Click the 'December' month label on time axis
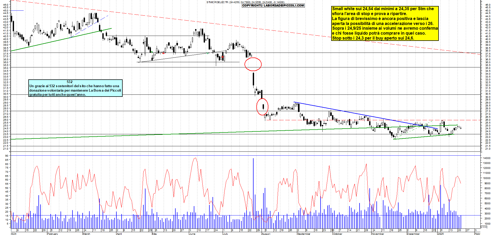This screenshot has height=235, width=491. coord(413,234)
